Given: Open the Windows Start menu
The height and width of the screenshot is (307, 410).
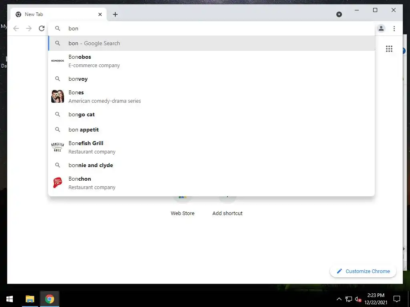Looking at the screenshot, I should tap(10, 299).
